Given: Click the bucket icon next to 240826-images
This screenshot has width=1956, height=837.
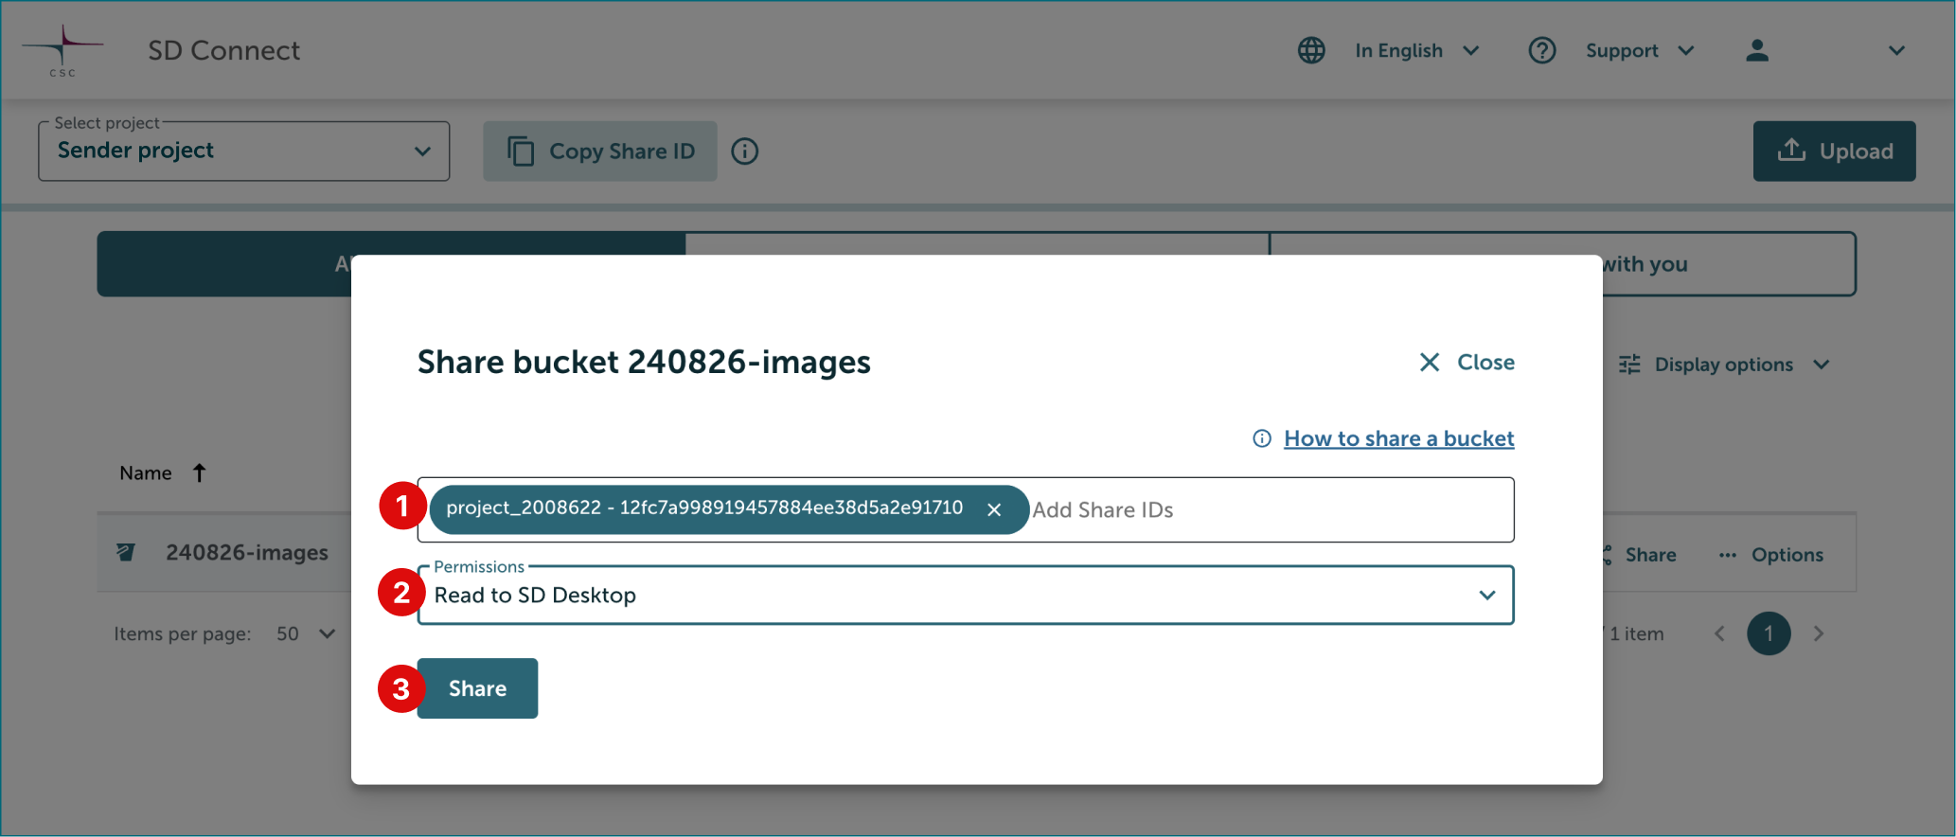Looking at the screenshot, I should (x=125, y=552).
